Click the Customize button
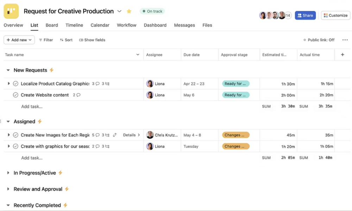The image size is (352, 211). (335, 15)
